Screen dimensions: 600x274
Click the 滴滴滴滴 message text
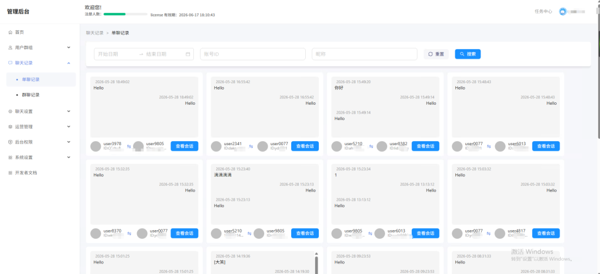223,175
